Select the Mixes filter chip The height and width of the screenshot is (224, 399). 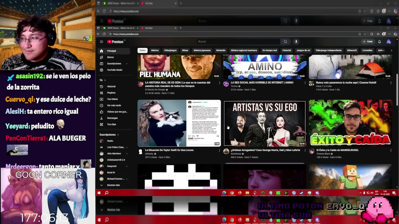[185, 50]
